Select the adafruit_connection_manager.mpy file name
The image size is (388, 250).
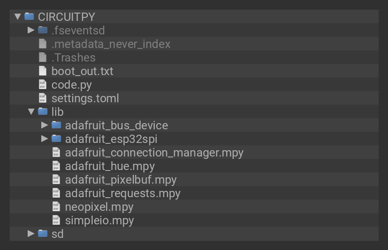coord(154,153)
